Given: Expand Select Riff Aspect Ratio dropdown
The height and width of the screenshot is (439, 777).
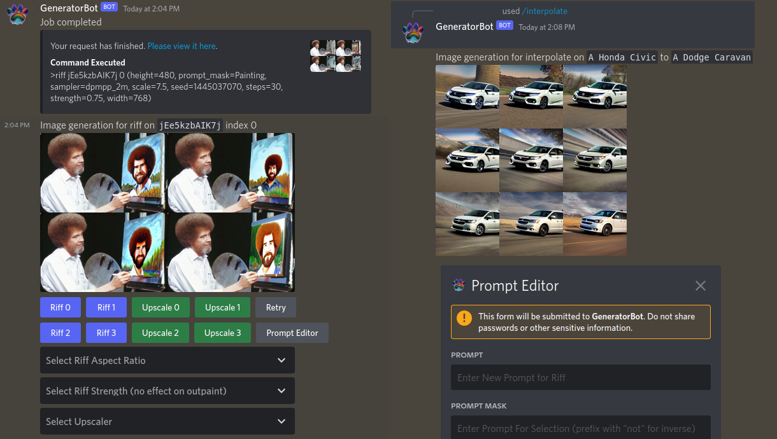Looking at the screenshot, I should [x=167, y=360].
